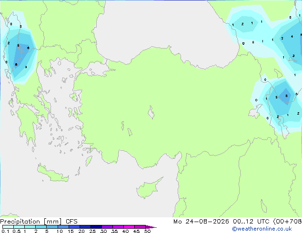Click the 40–45 mm magenta legend swatch
This screenshot has height=233, width=302.
(x=129, y=227)
